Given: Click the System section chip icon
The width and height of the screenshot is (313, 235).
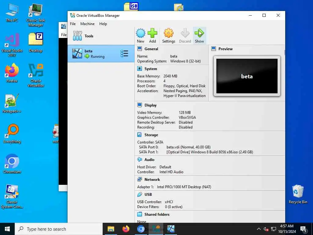Looking at the screenshot, I should point(139,69).
